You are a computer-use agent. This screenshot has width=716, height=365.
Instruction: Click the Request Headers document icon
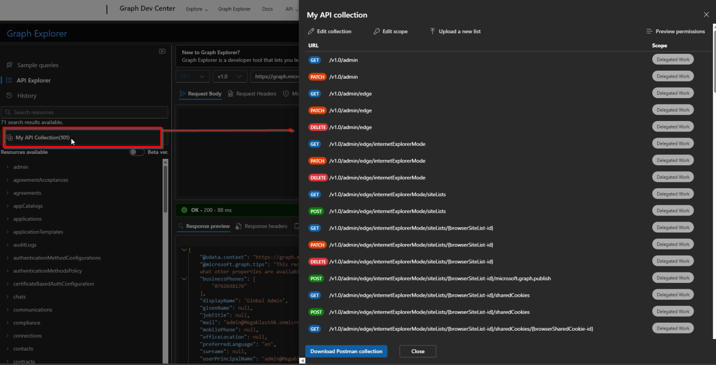(230, 93)
